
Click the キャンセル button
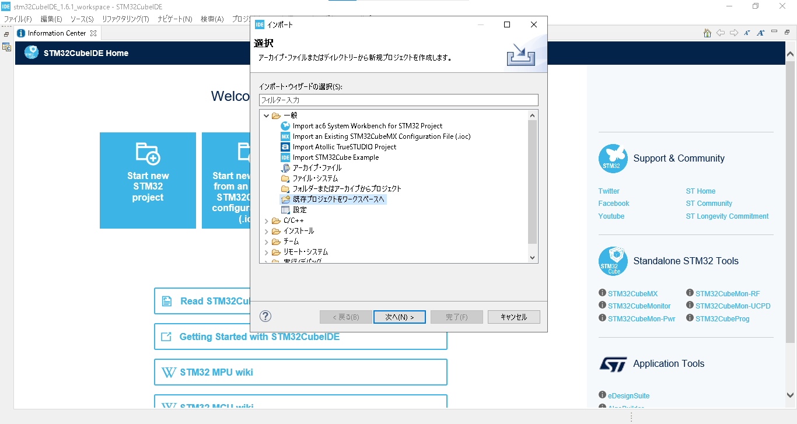point(514,317)
